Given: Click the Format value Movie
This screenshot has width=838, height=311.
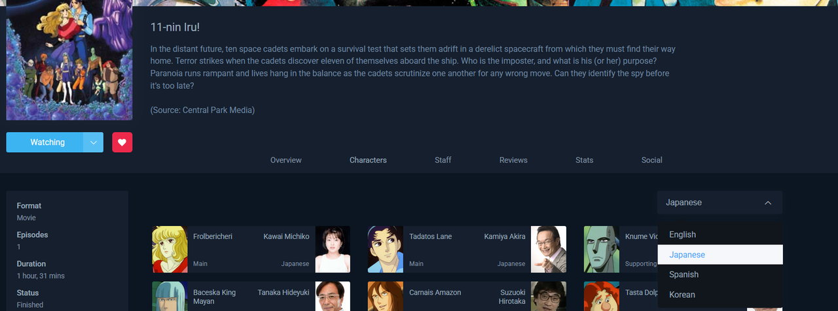Looking at the screenshot, I should 26,218.
